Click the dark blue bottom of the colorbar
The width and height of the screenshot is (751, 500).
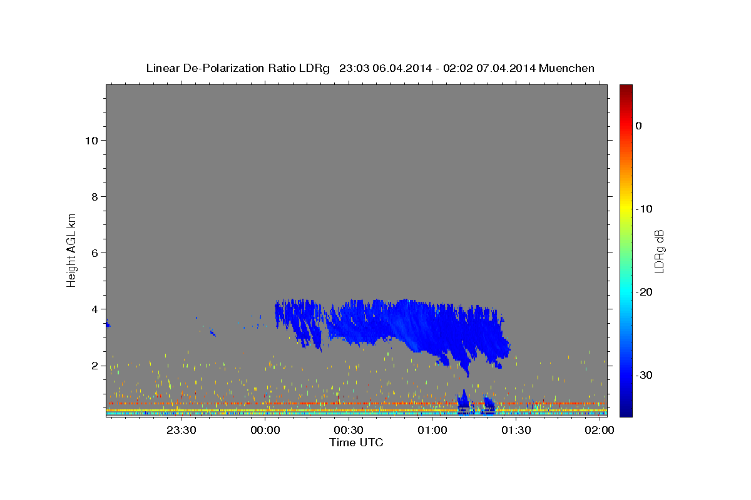point(626,411)
